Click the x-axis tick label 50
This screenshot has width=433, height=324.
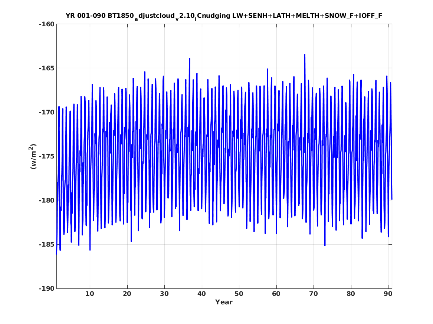click(x=239, y=294)
